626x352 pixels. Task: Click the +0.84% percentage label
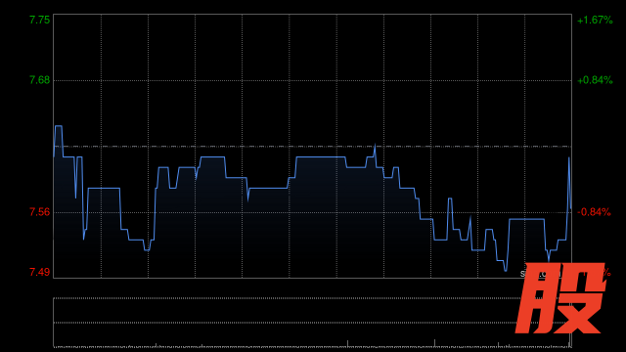tap(595, 80)
